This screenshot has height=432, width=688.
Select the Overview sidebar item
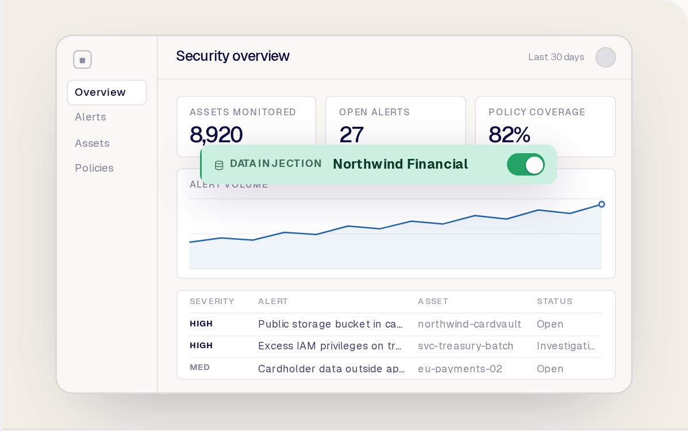pyautogui.click(x=107, y=92)
